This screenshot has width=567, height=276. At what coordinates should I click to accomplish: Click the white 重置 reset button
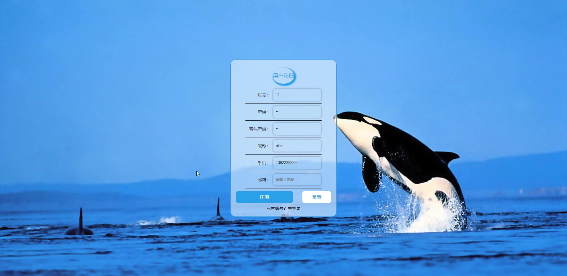[x=317, y=197]
